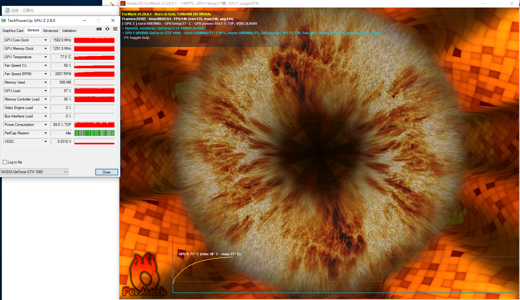Click the Close button in GPU-Z
Viewport: 520px width, 300px height.
tap(107, 172)
